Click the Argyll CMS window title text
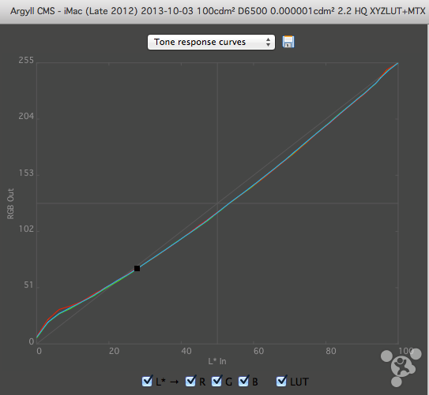 click(218, 11)
